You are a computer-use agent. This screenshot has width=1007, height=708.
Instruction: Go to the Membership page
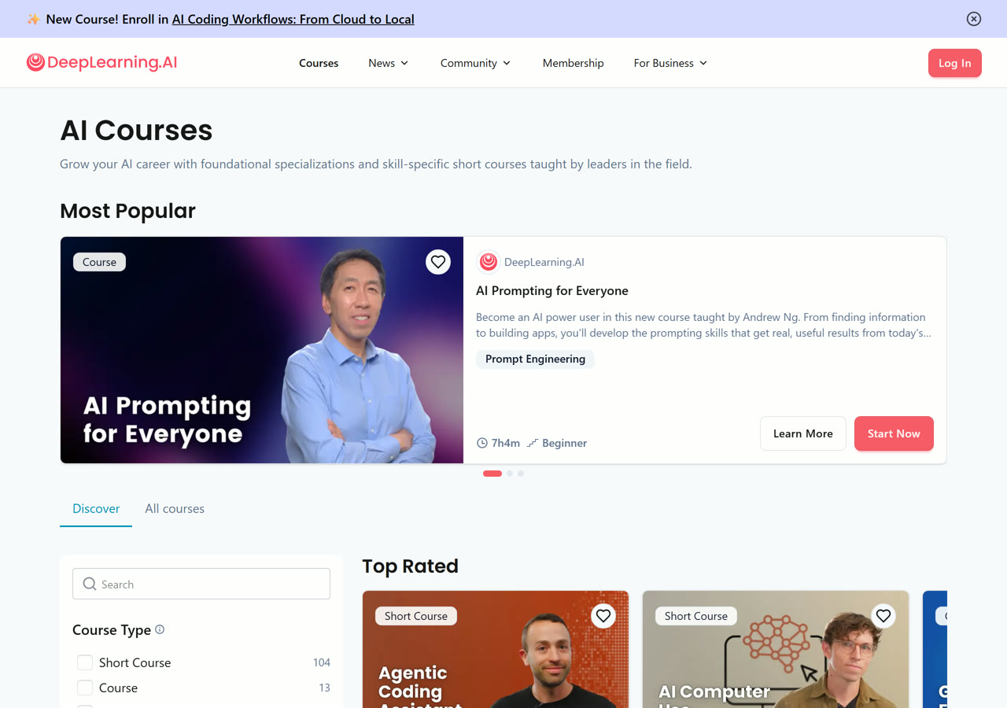point(574,63)
